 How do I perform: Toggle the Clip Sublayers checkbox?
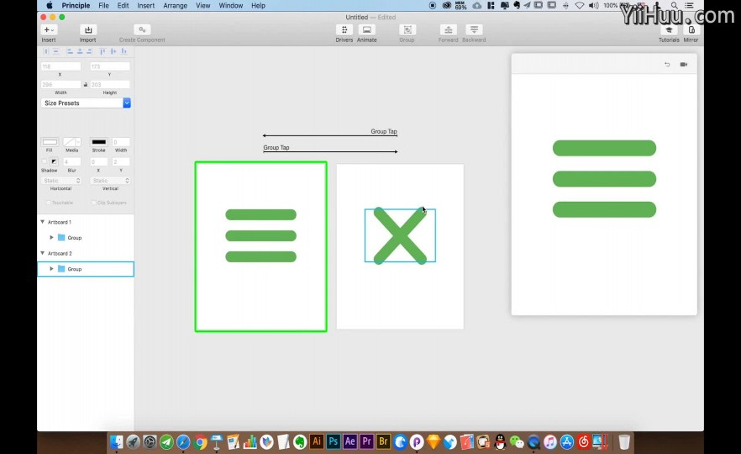pyautogui.click(x=93, y=203)
